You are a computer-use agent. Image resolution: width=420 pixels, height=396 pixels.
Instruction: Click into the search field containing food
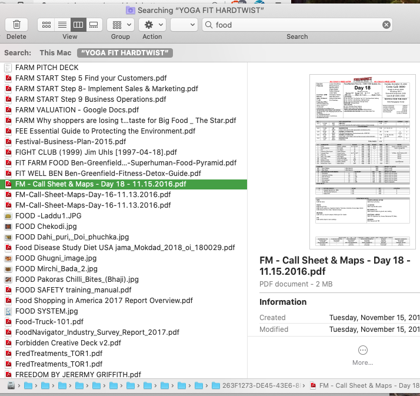[x=297, y=25]
